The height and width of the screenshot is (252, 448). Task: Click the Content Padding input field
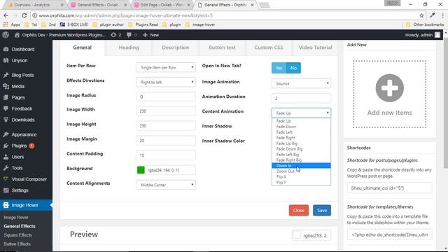coord(166,155)
